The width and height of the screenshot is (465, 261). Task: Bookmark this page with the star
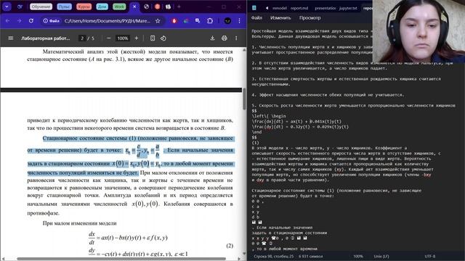tap(158, 21)
